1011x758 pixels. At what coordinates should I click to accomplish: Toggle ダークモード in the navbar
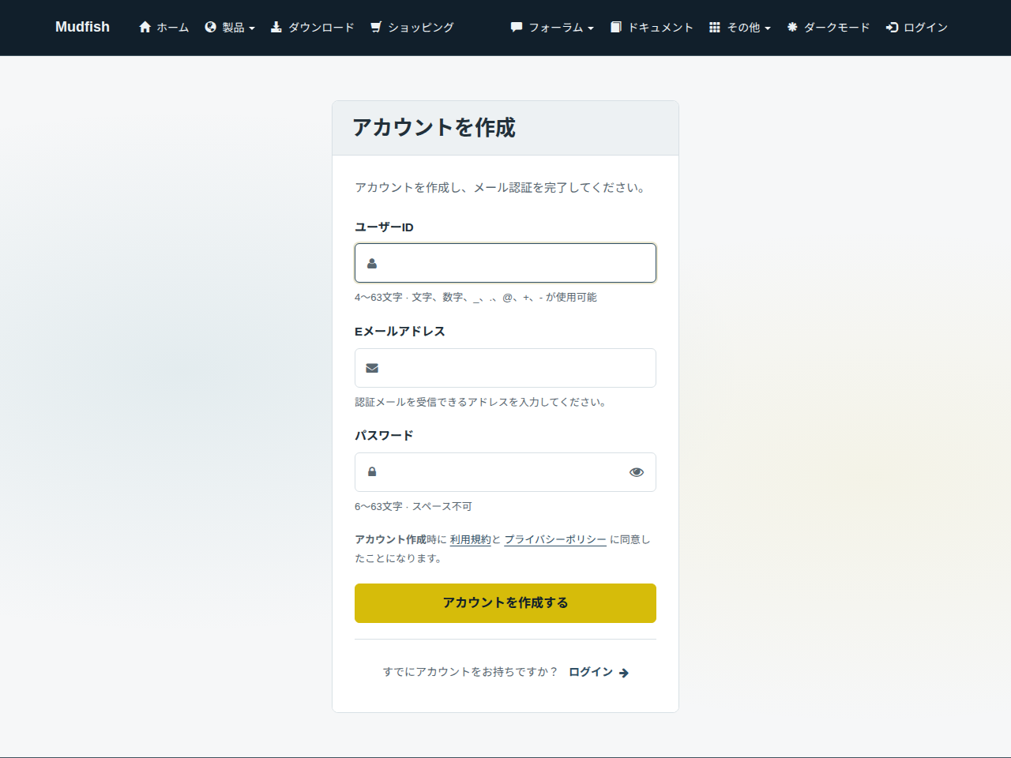pyautogui.click(x=829, y=27)
